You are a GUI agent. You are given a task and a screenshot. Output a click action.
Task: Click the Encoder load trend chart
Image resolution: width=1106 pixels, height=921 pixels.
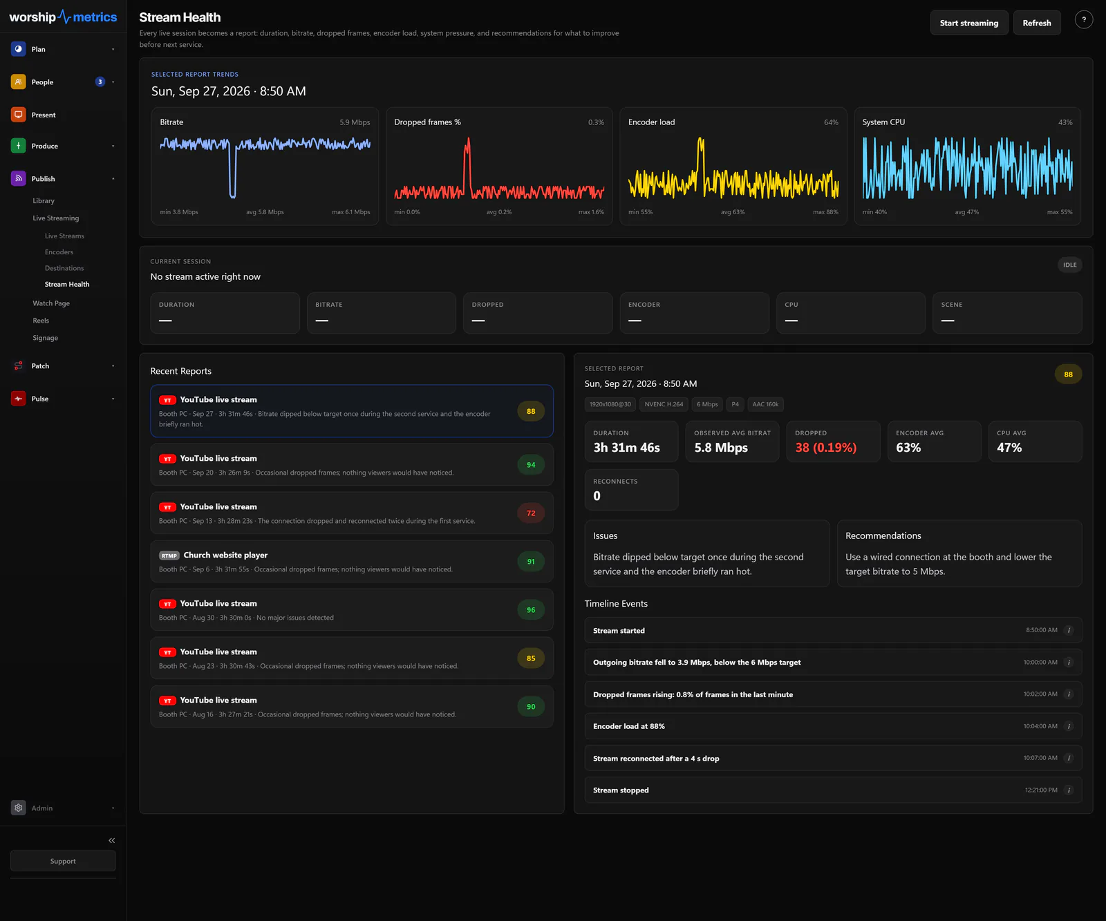(x=733, y=167)
